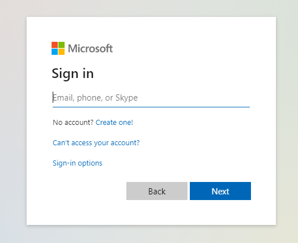This screenshot has height=243, width=298.
Task: Open the "Sign-in options" link
Action: tap(78, 163)
